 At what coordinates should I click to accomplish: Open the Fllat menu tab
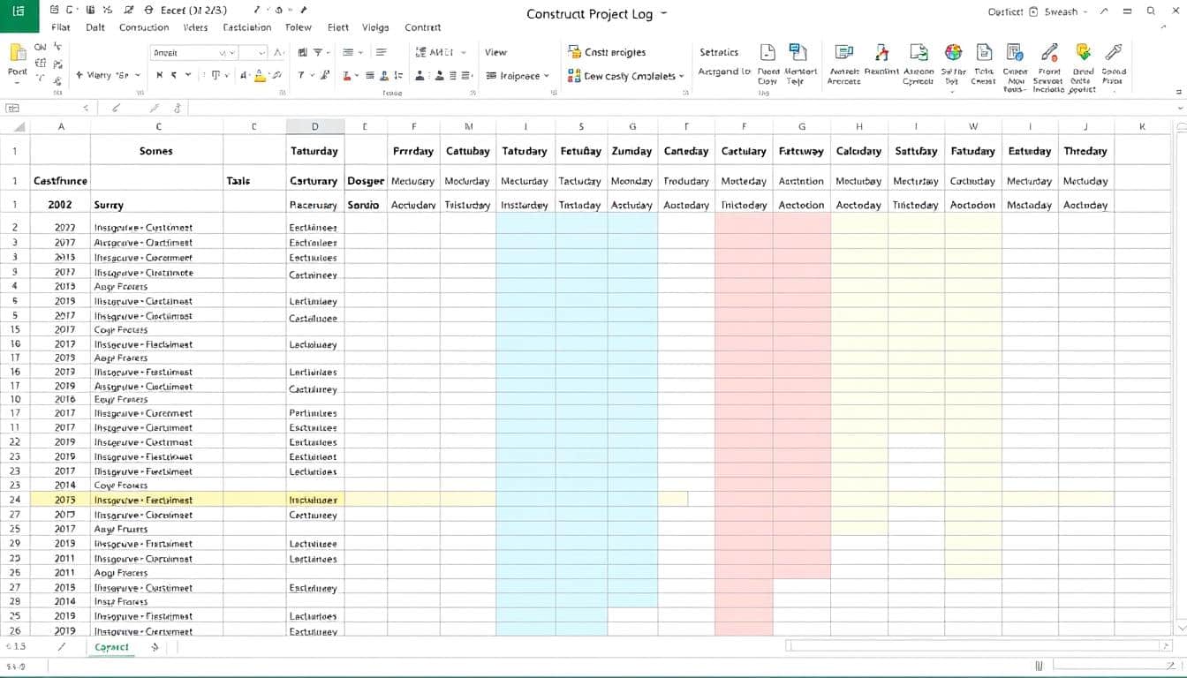[x=61, y=27]
